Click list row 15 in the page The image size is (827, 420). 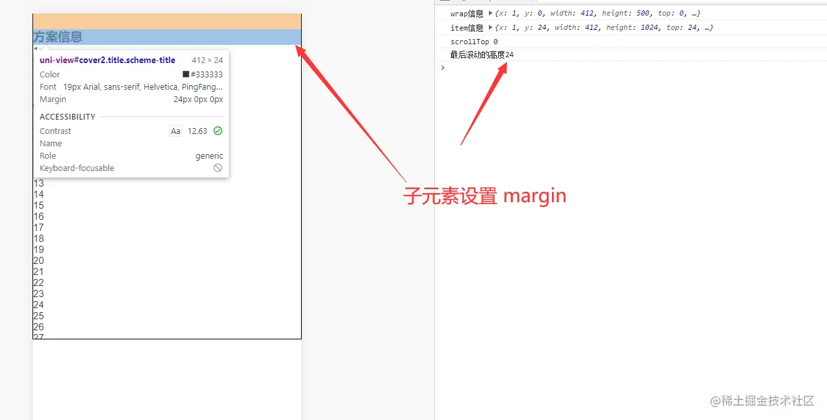coord(38,205)
